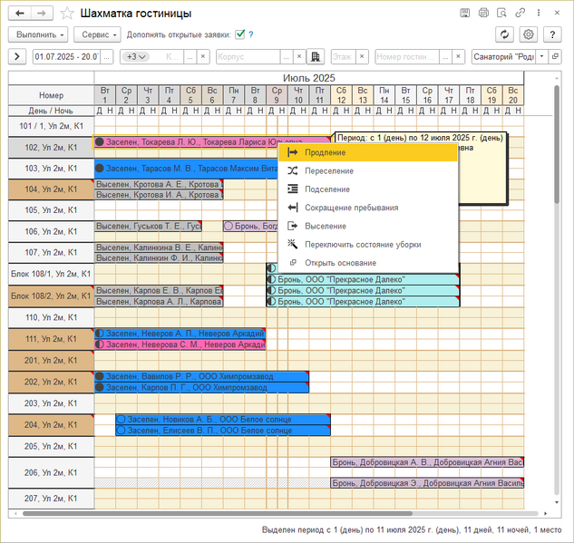Image resolution: width=574 pixels, height=543 pixels.
Task: Click the print icon in title bar
Action: (483, 13)
